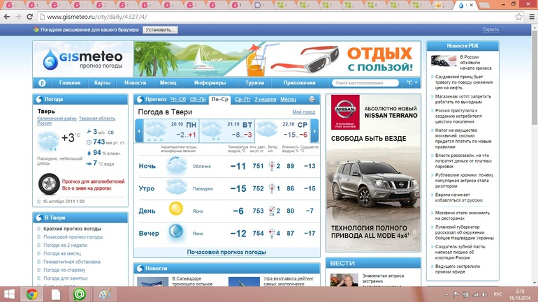Open volume control in system tray

coord(484,294)
